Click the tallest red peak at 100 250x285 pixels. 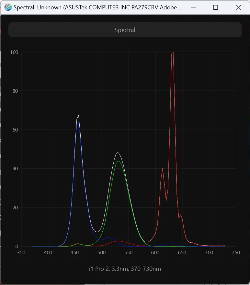173,52
